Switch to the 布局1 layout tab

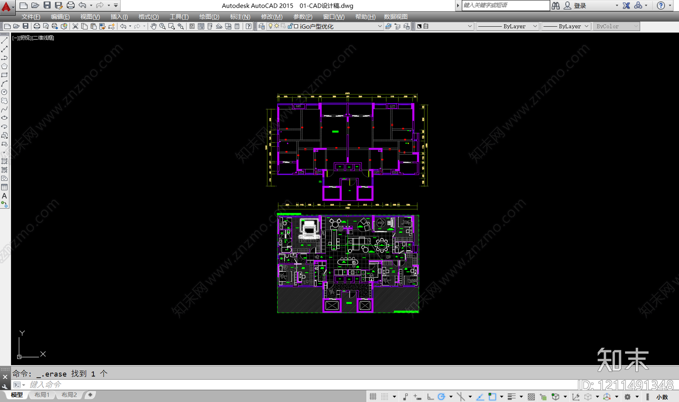(x=42, y=395)
